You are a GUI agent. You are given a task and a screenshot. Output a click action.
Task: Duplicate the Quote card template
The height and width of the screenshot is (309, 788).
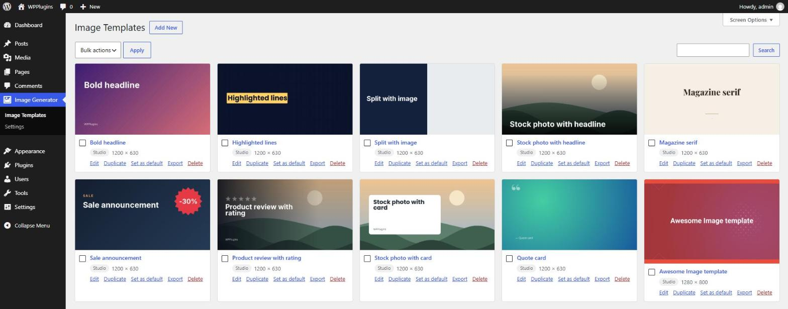[x=542, y=279]
